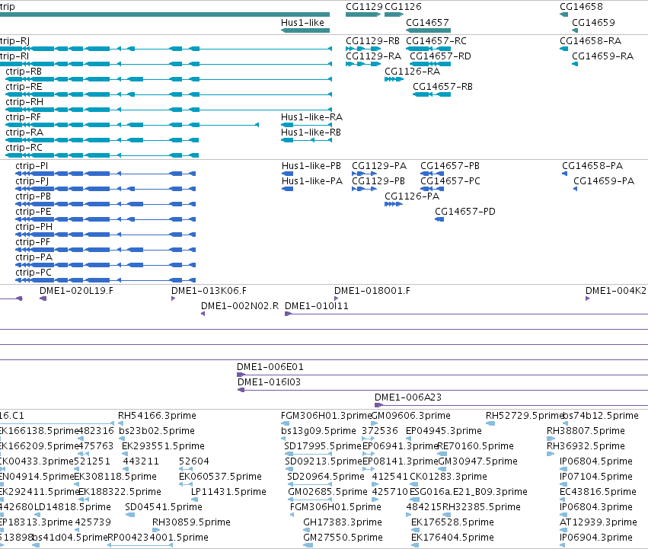The width and height of the screenshot is (648, 549).
Task: Select the CG14658 gene label
Action: [x=581, y=7]
